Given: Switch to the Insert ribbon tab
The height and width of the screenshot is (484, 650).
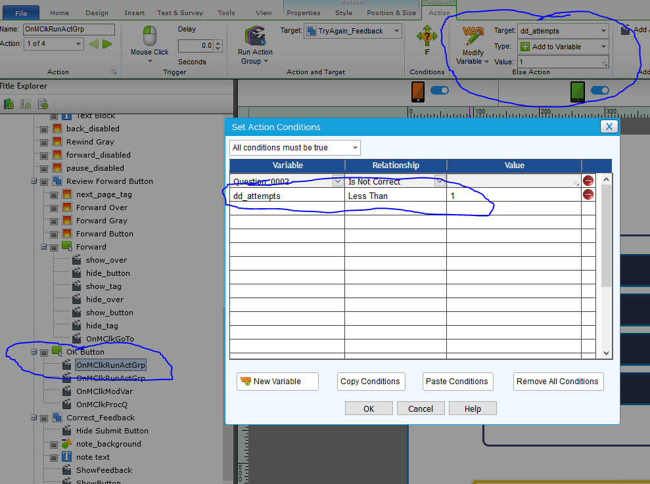Looking at the screenshot, I should (x=135, y=13).
